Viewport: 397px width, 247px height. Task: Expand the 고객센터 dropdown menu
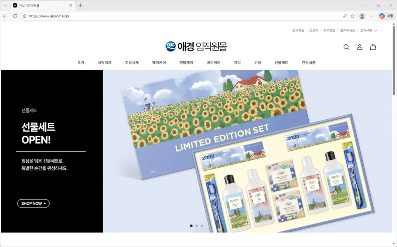pos(367,31)
